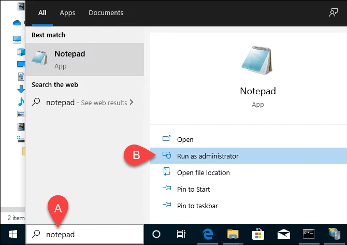Launch Microsoft Edge from the taskbar
Viewport: 347px width, 245px height.
pos(207,235)
